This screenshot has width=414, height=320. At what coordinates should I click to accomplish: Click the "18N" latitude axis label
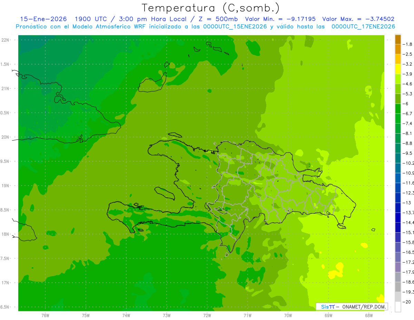[6, 234]
